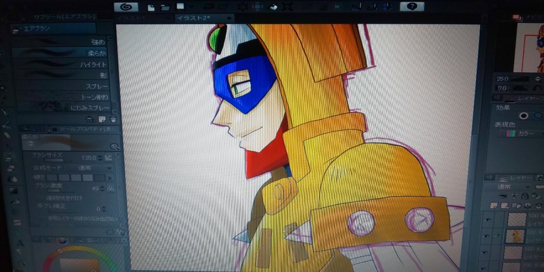
Task: Open the サブツール[エアブラシ] panel tab
Action: click(x=64, y=16)
